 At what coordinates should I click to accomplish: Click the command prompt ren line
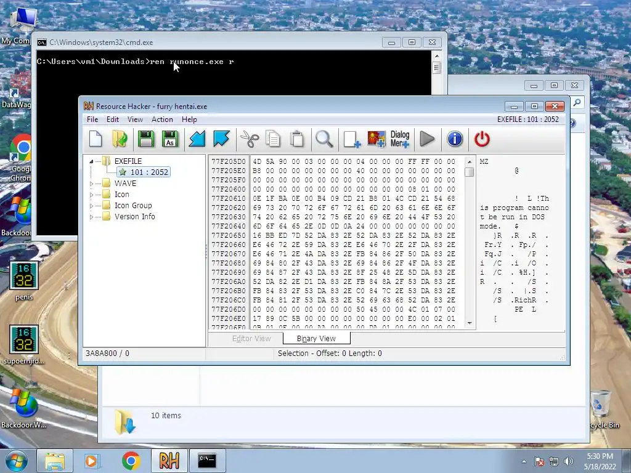135,62
